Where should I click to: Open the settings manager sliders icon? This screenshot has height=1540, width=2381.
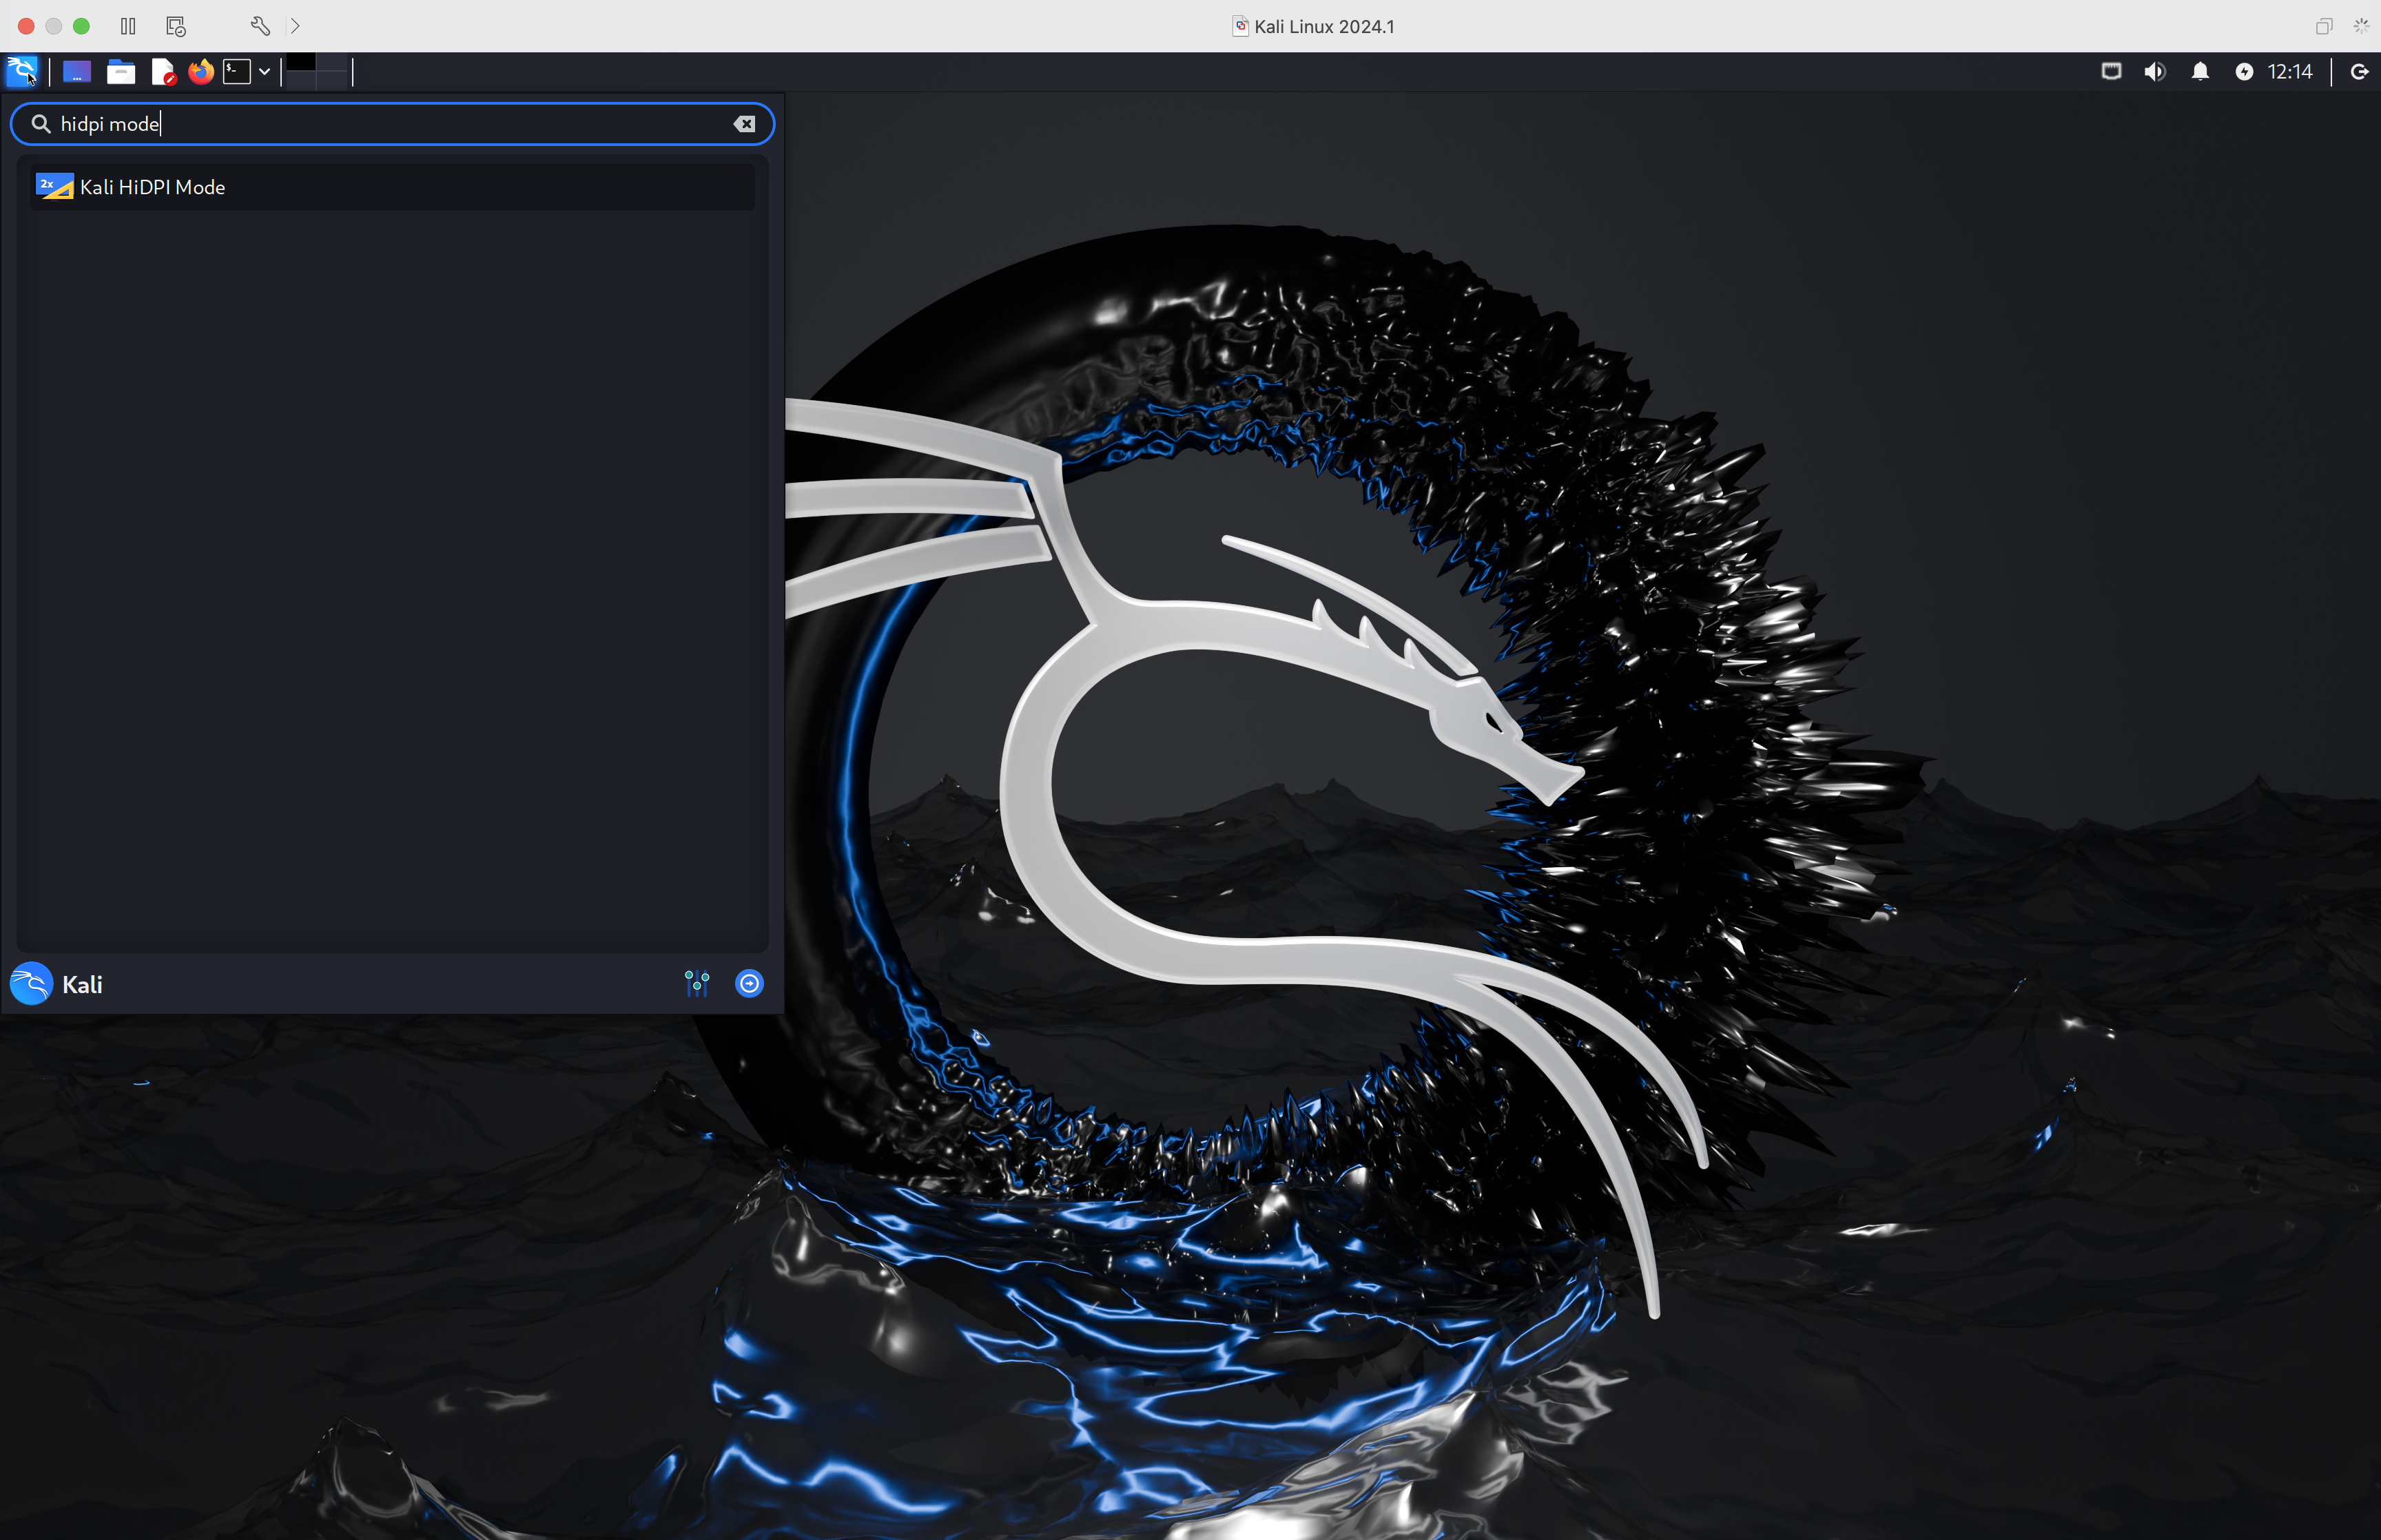697,984
